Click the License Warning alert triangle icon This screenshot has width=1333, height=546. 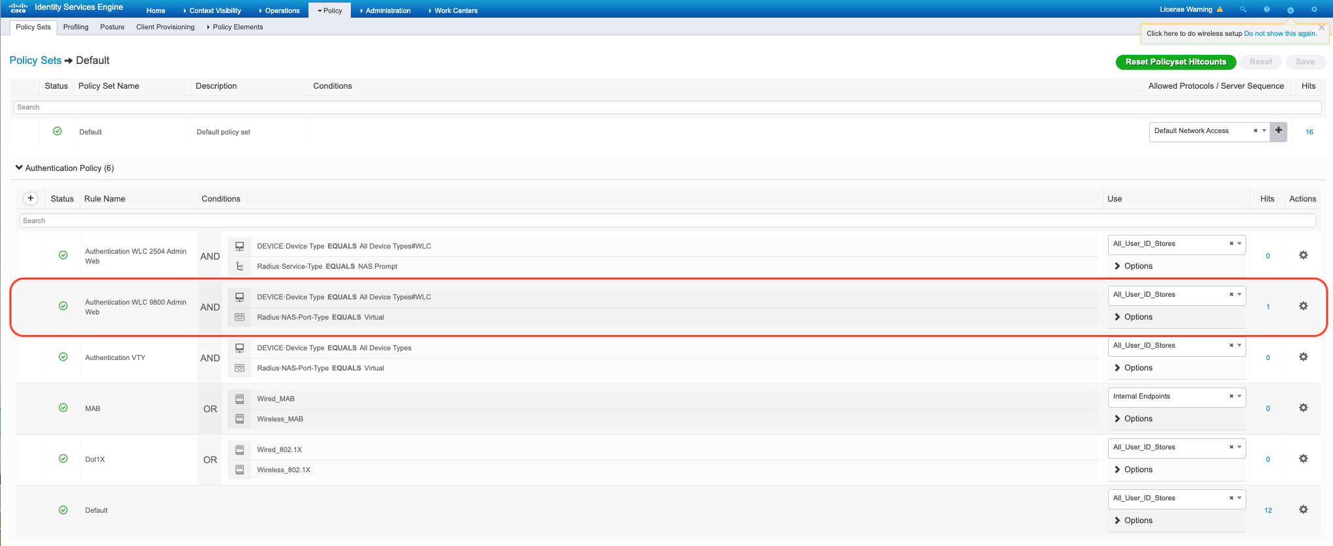tap(1220, 9)
